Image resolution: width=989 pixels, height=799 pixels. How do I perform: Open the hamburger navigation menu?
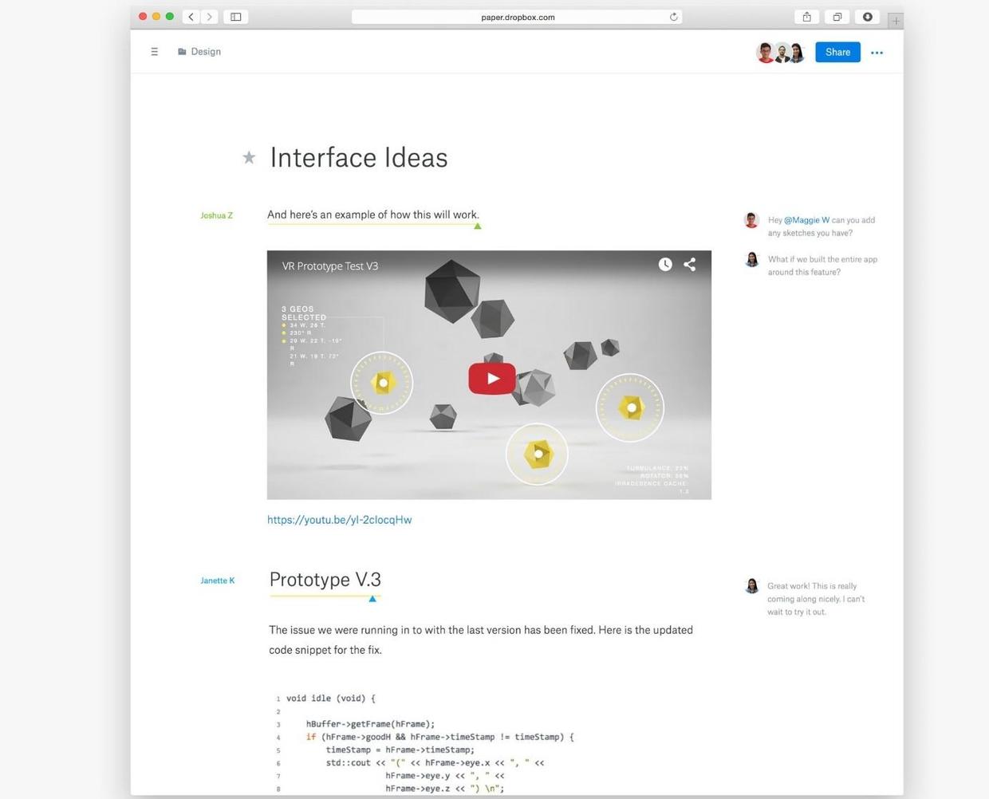tap(154, 52)
